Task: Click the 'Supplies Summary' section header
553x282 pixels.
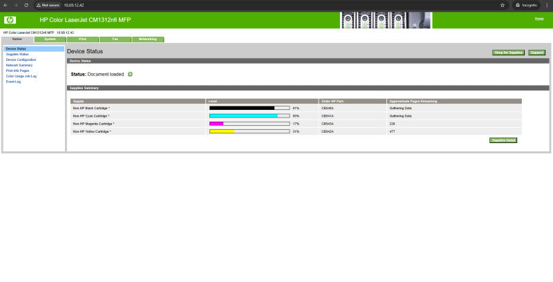Action: (x=308, y=88)
